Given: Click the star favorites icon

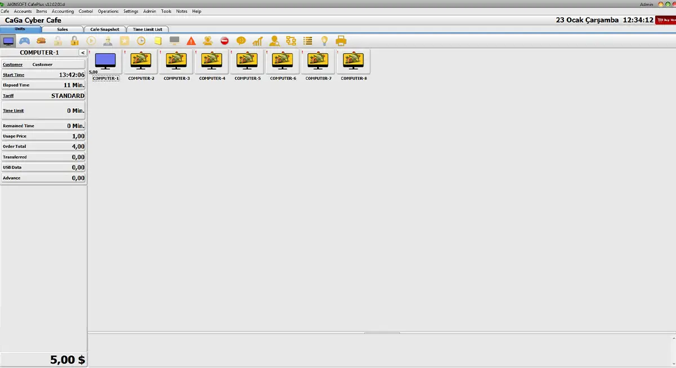Looking at the screenshot, I should (124, 41).
